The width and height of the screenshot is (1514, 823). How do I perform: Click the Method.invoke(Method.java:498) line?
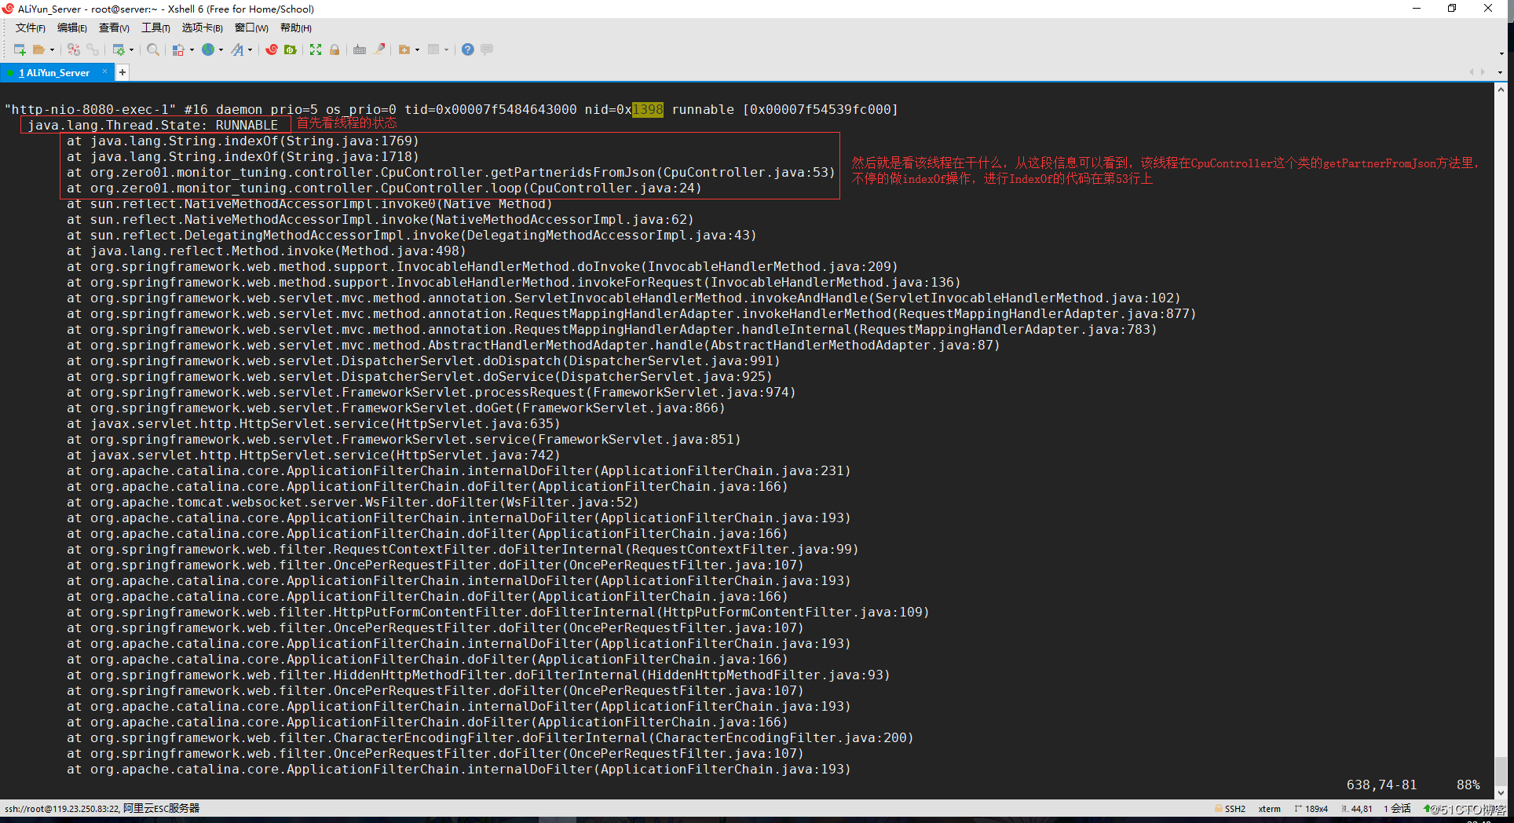pos(266,251)
